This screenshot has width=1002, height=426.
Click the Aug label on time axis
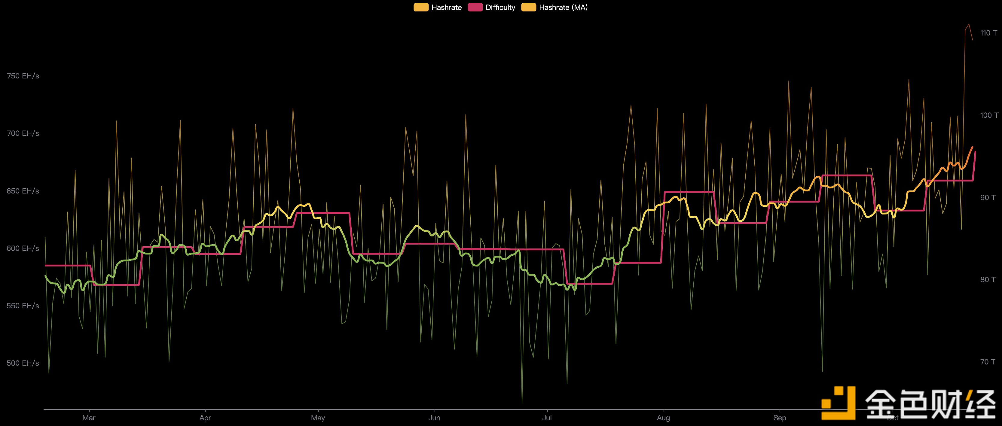tap(663, 418)
